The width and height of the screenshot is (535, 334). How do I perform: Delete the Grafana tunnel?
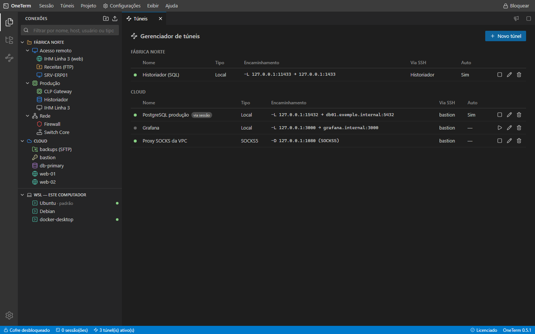[519, 128]
